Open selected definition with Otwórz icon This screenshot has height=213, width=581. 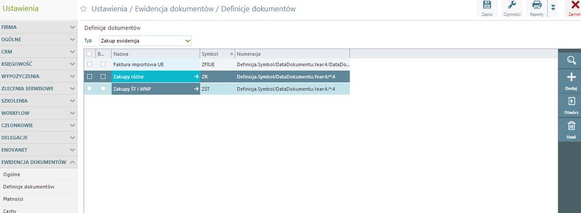571,105
